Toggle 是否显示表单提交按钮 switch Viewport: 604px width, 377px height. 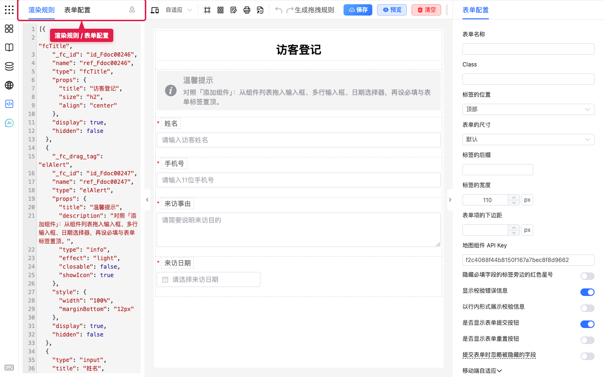pos(587,324)
